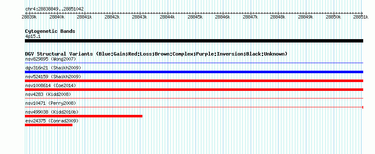Click the short red esv24375 loss bar
This screenshot has height=154, width=375.
coord(48,125)
